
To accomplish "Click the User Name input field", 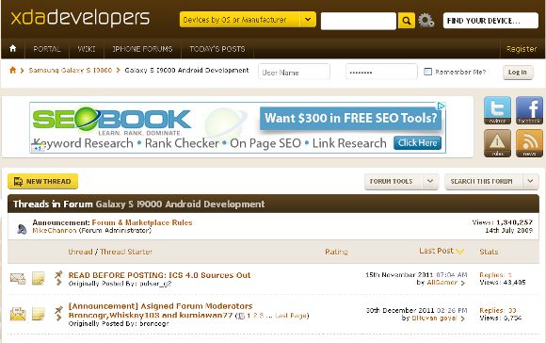I will [x=294, y=73].
